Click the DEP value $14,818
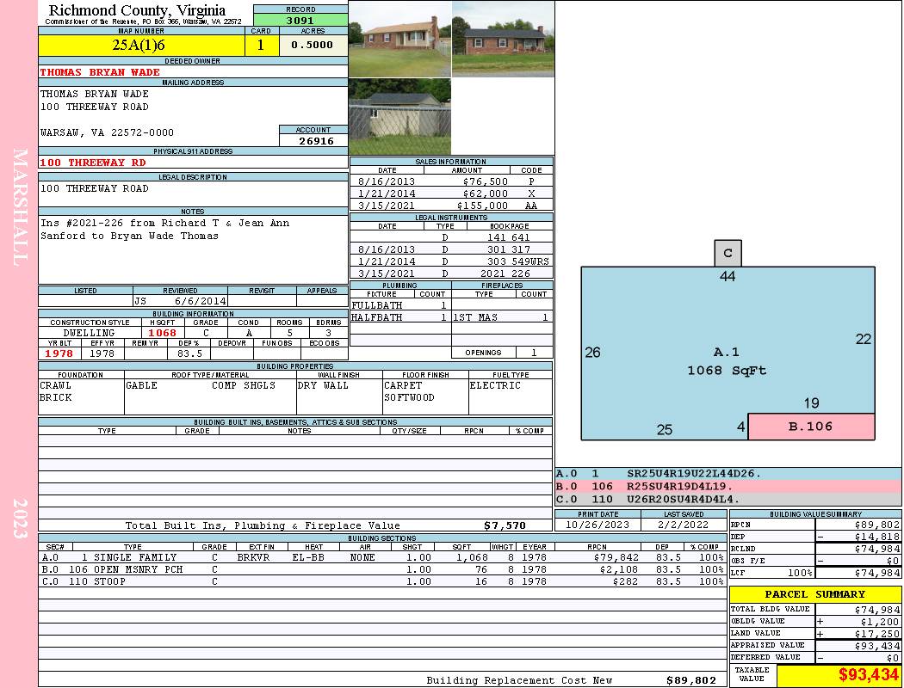The height and width of the screenshot is (688, 904). click(877, 537)
